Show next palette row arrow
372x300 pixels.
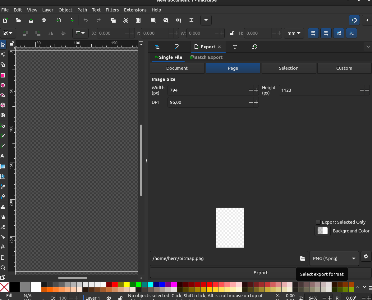(x=365, y=287)
